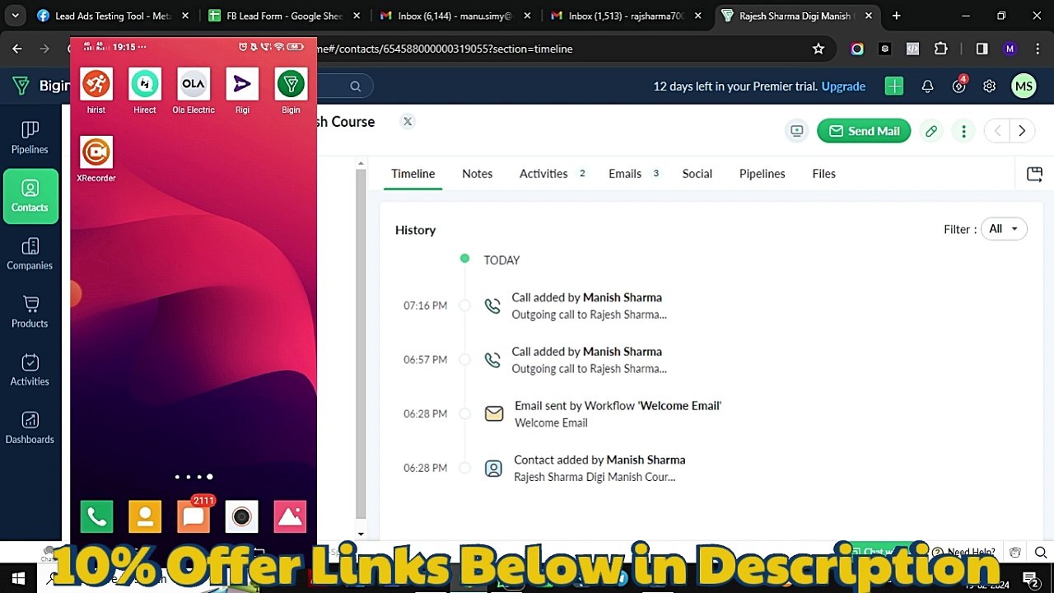Open Chrome side panel icon
Viewport: 1054px width, 593px height.
(982, 49)
